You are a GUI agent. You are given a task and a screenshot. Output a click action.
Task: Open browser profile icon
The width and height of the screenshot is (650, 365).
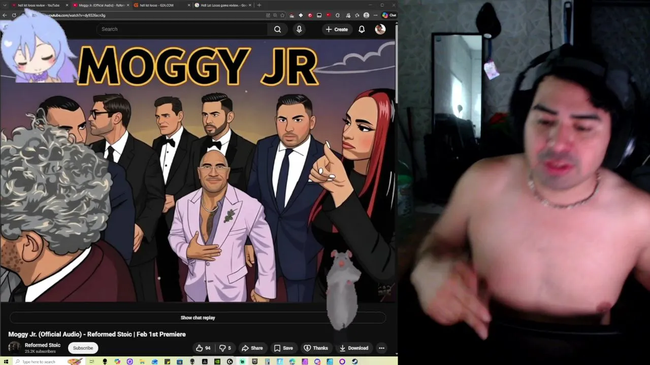(366, 15)
